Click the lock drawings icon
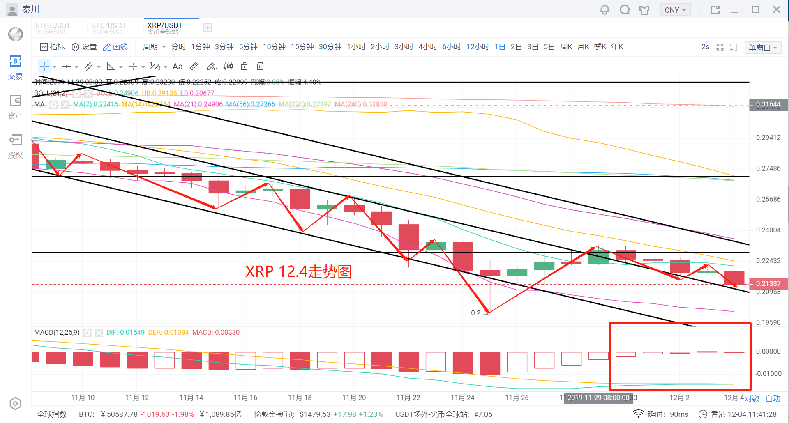Screen dimensions: 789x423 tap(245, 66)
